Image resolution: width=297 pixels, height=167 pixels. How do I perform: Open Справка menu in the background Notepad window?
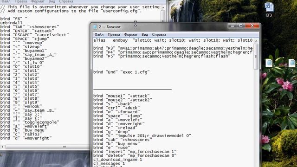tap(66, 1)
